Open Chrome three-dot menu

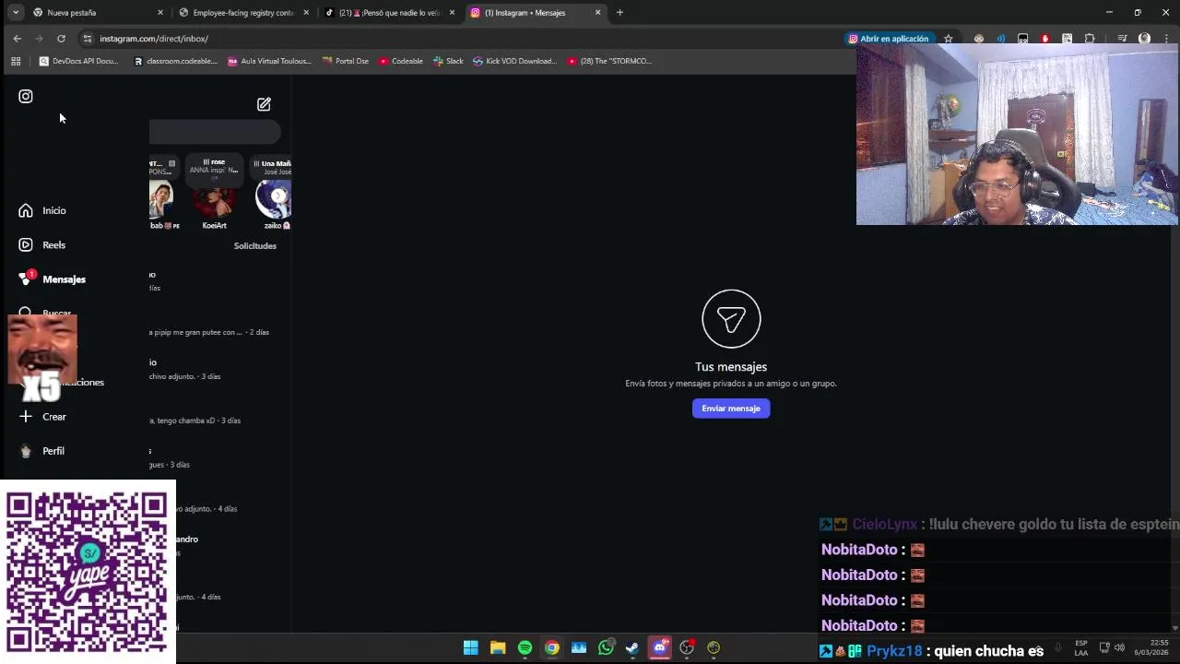pos(1164,39)
